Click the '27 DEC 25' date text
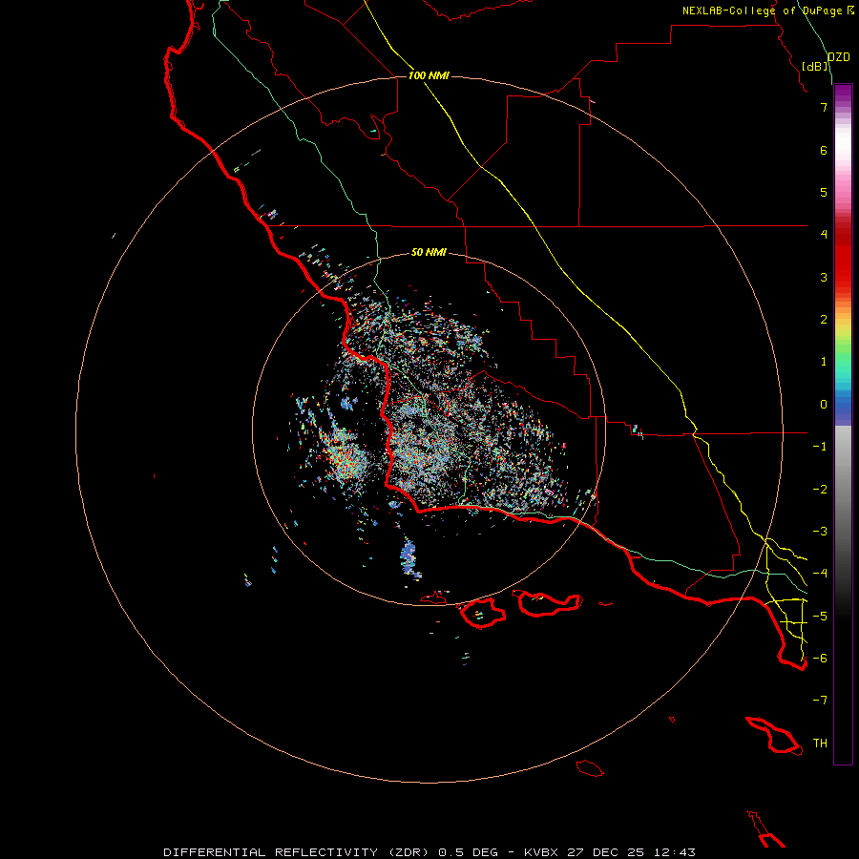Viewport: 859px width, 859px height. tap(605, 852)
